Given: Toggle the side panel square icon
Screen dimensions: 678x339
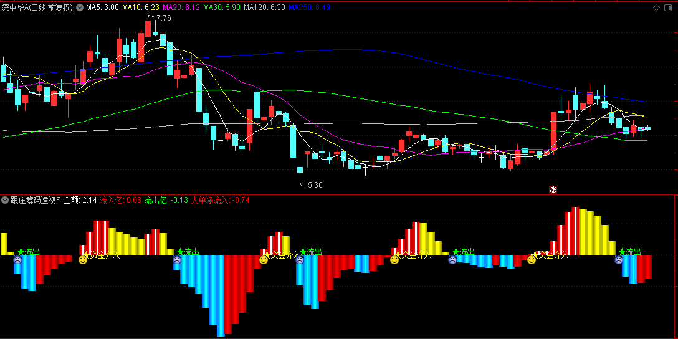Looking at the screenshot, I should pos(669,7).
